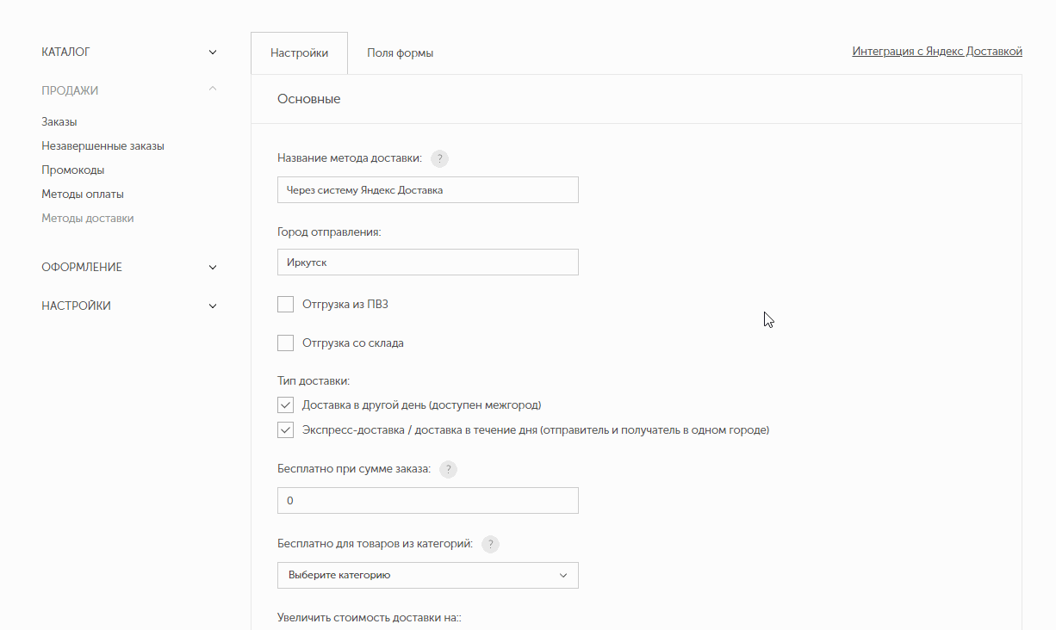
Task: Select the Настройки tab
Action: coord(299,53)
